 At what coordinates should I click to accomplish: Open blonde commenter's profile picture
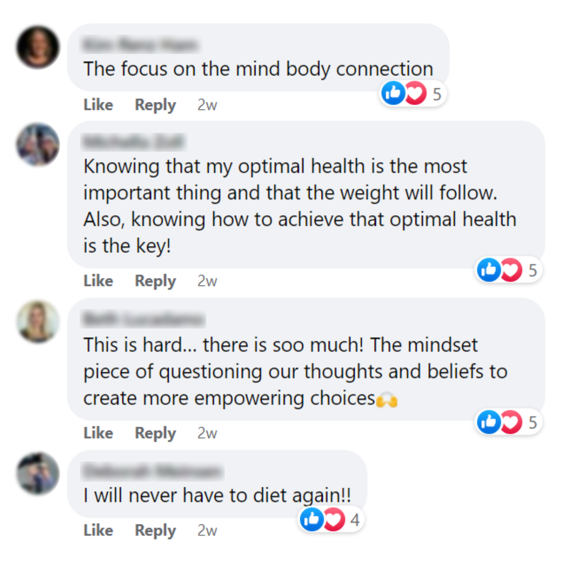click(38, 321)
